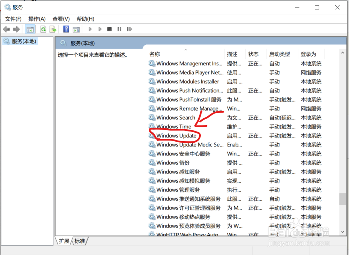Click the Show/Hide Action Pane icon
This screenshot has width=349, height=255.
coord(76,29)
